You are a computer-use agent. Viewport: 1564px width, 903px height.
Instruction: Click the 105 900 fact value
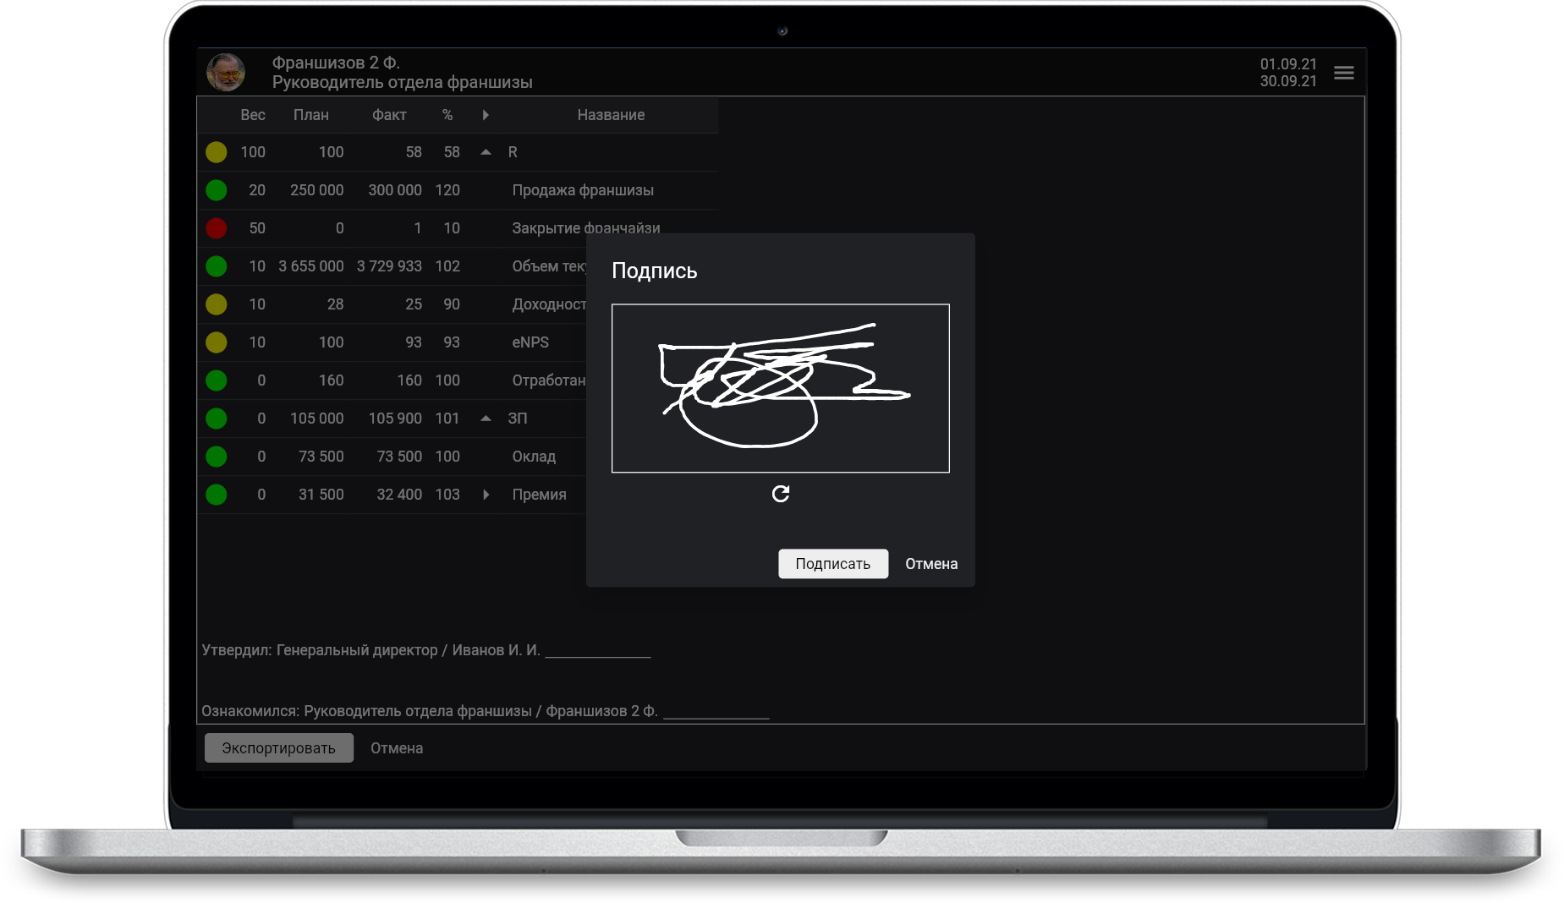tap(395, 419)
